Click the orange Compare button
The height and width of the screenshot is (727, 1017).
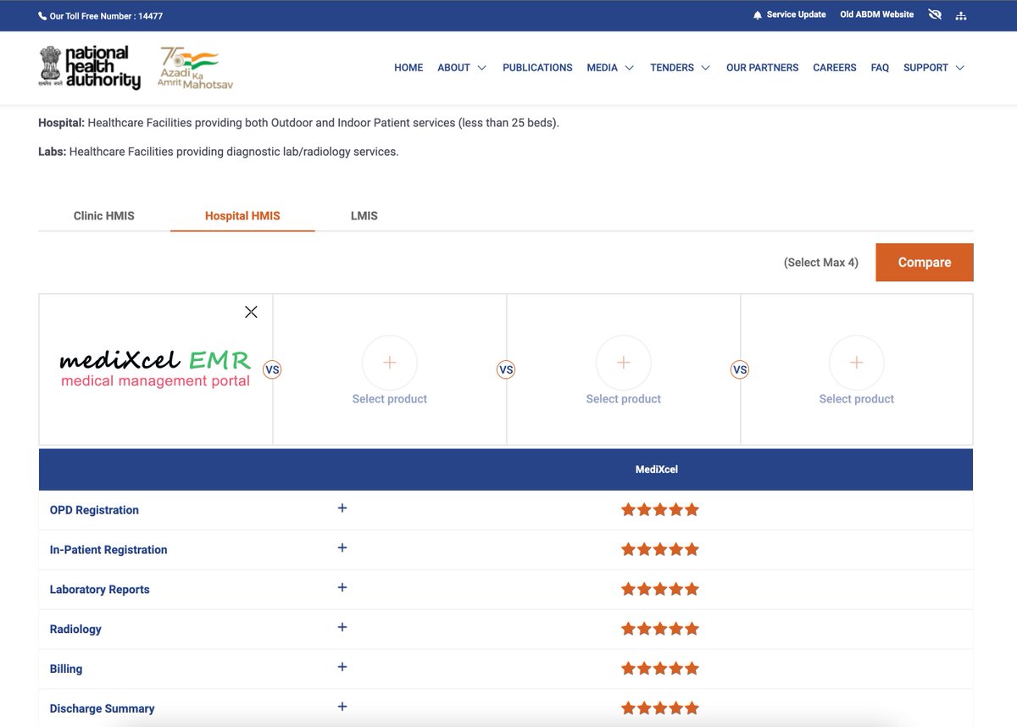pos(925,263)
